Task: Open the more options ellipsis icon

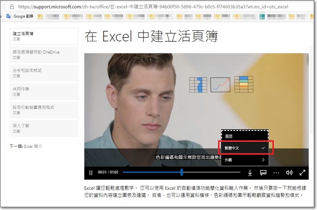Action: click(x=276, y=173)
